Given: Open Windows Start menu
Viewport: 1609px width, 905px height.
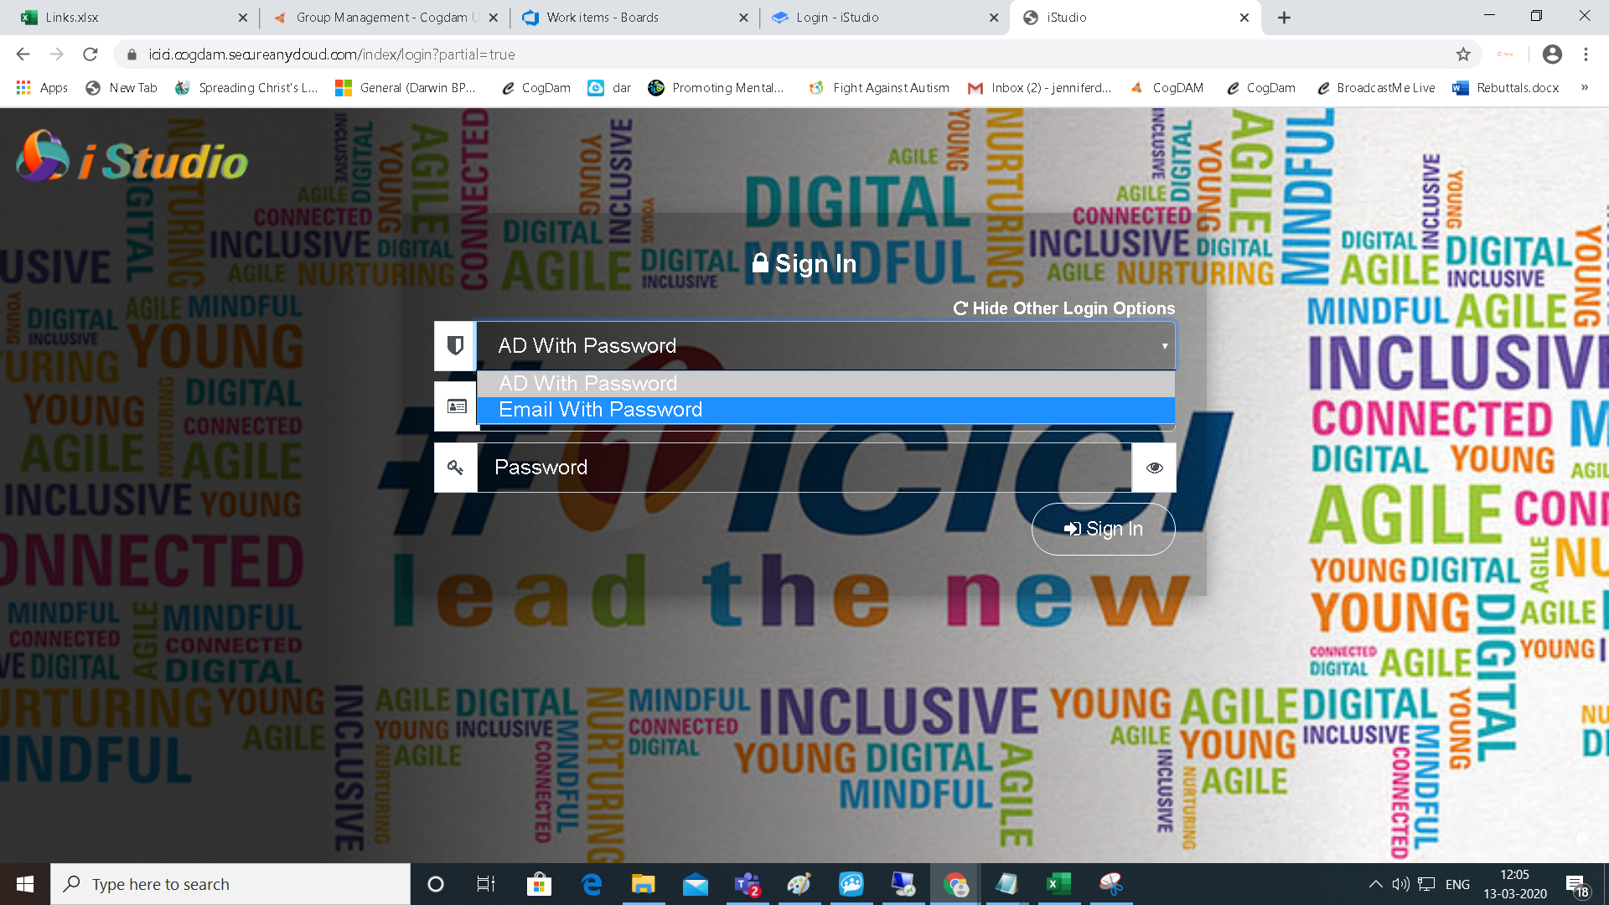Looking at the screenshot, I should 25,884.
